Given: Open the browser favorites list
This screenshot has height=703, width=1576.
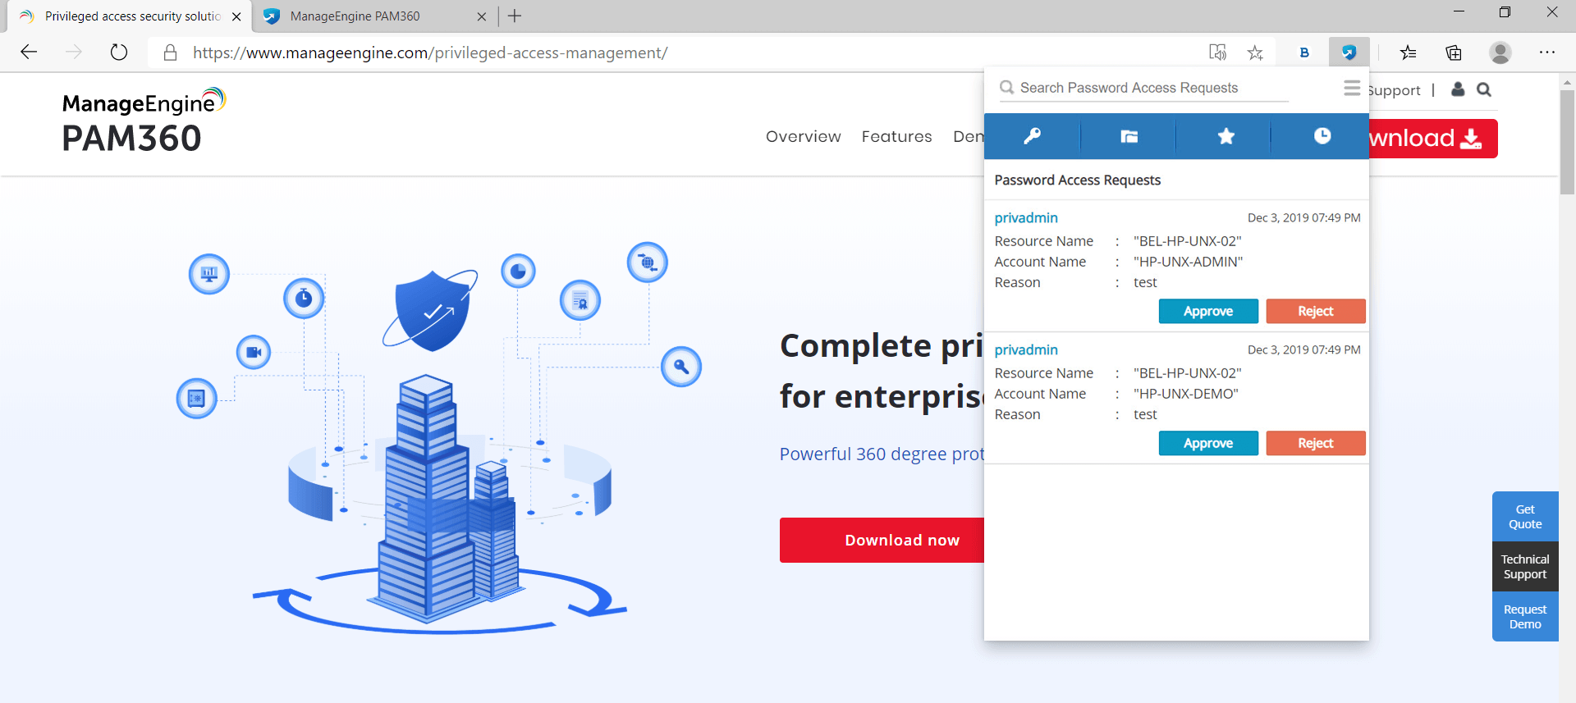Looking at the screenshot, I should pyautogui.click(x=1409, y=52).
